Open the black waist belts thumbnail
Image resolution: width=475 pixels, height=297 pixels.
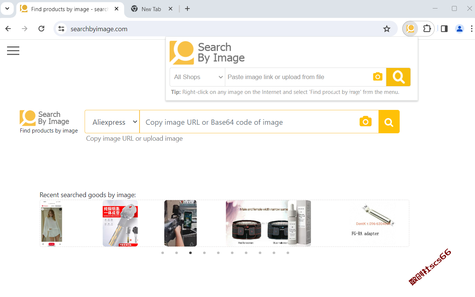[257, 223]
